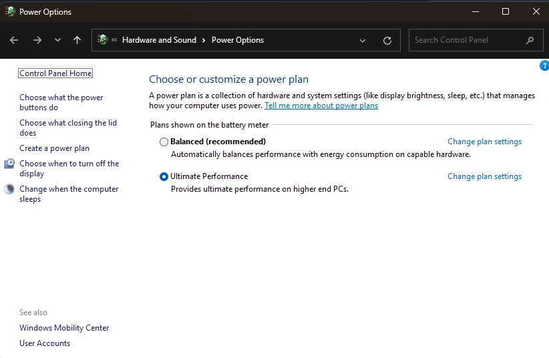Click the sleep moon icon in sidebar
The height and width of the screenshot is (358, 549).
[x=9, y=189]
